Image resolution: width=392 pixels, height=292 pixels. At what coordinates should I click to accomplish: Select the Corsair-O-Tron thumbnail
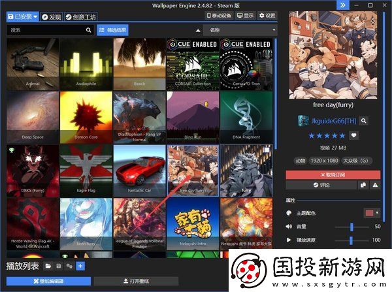[x=246, y=64]
